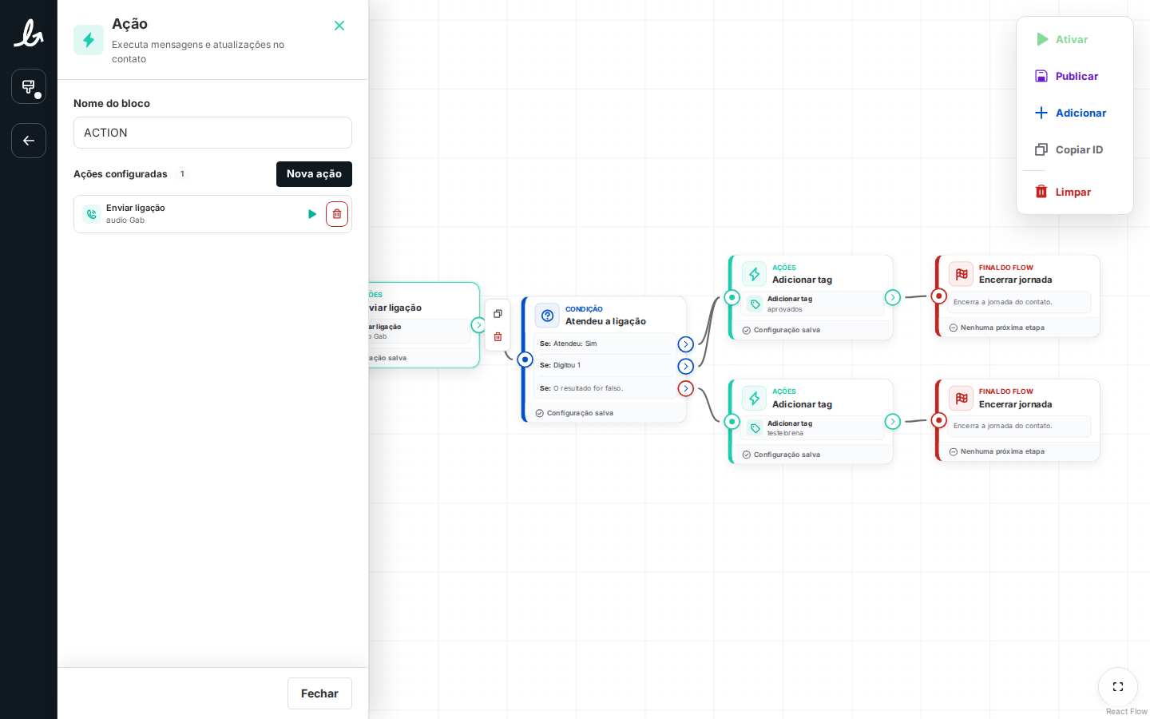Click the flag icon on the lower Encerrar jornada

click(x=961, y=398)
